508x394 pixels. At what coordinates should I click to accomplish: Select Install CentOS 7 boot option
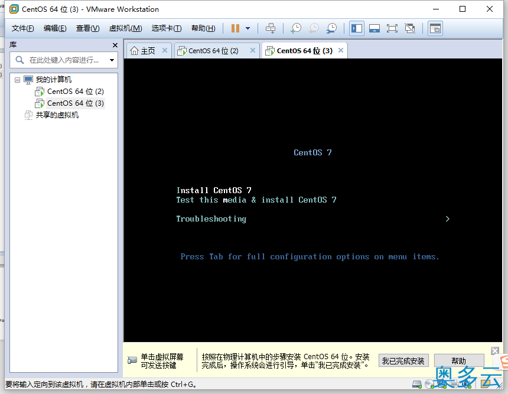(214, 190)
